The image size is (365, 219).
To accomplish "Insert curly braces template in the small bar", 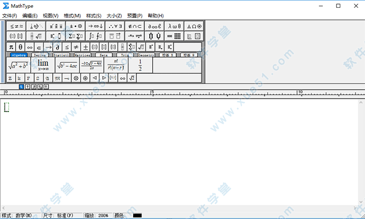I will 113,47.
